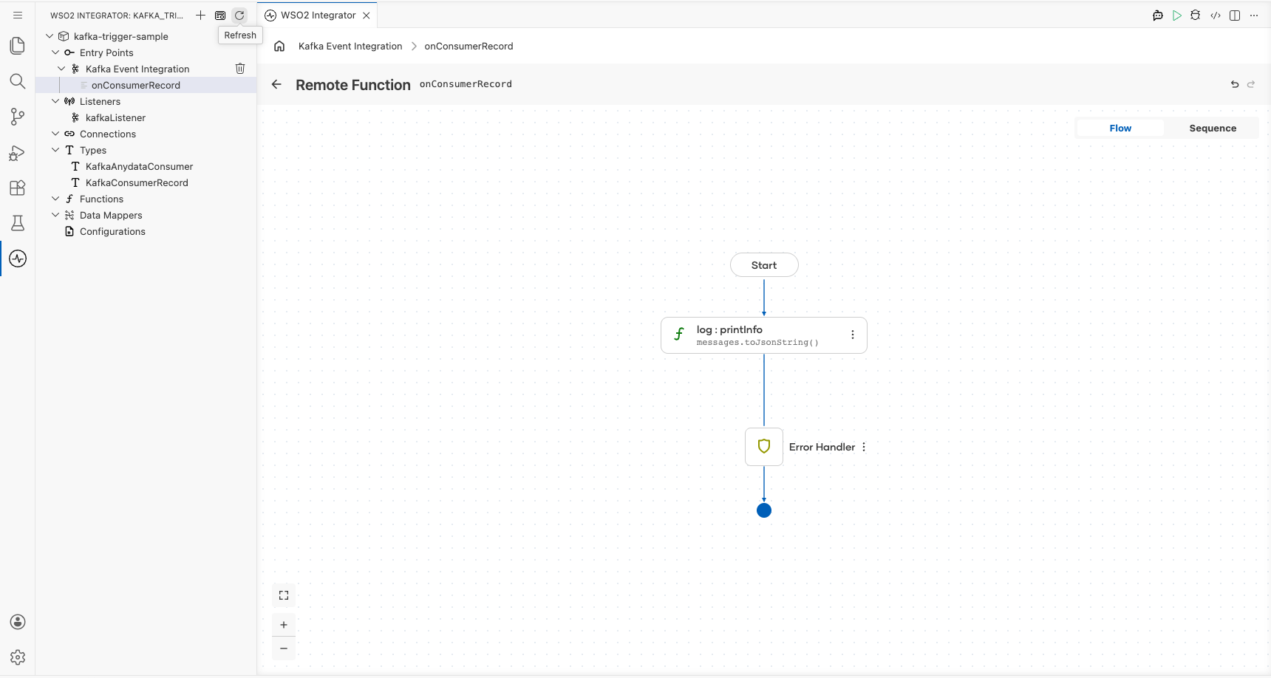The height and width of the screenshot is (678, 1271).
Task: Delete the Kafka Event Integration entry
Action: click(x=240, y=69)
